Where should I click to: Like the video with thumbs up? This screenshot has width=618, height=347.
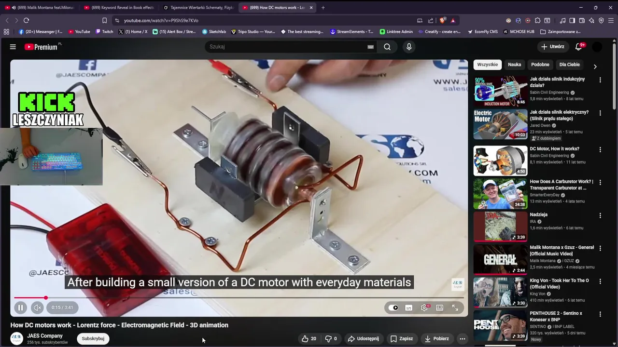tap(309, 339)
